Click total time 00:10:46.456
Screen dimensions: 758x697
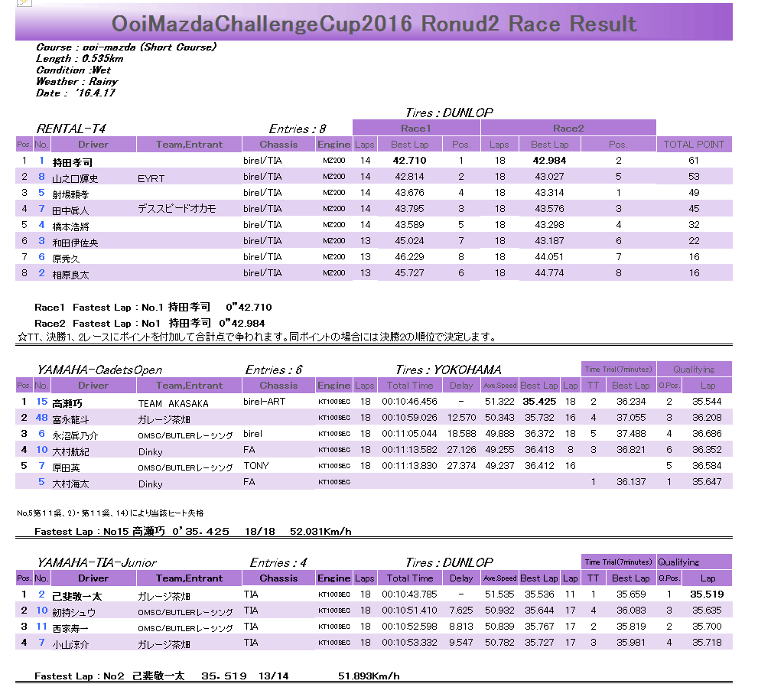pyautogui.click(x=409, y=402)
